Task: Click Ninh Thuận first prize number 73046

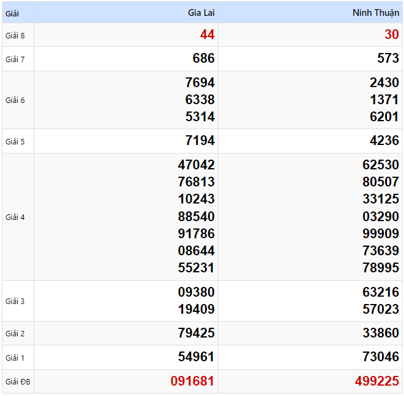Action: click(380, 357)
